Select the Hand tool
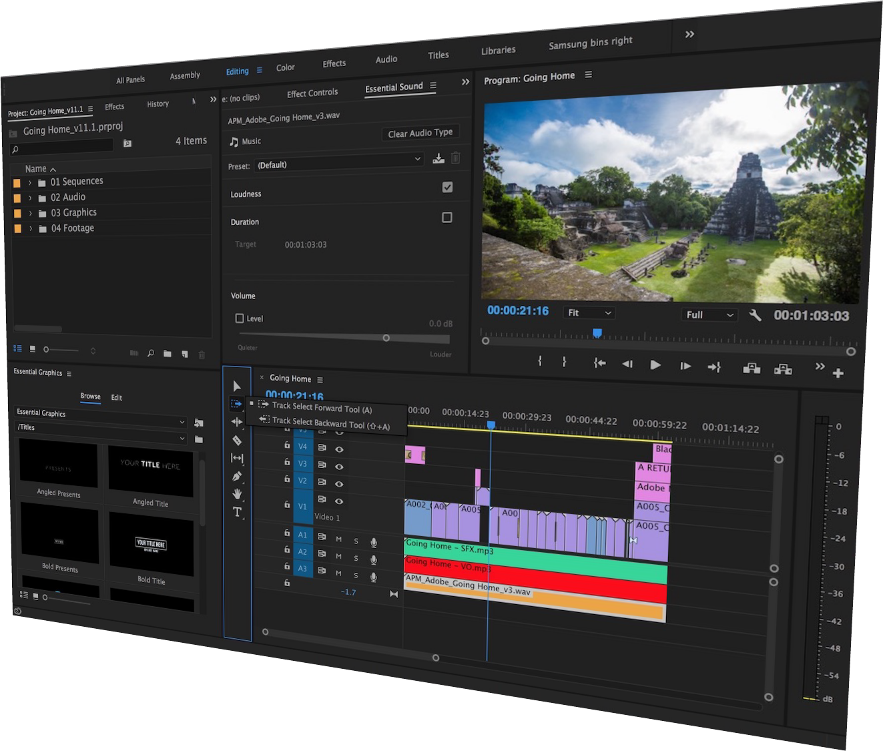Image resolution: width=883 pixels, height=751 pixels. pyautogui.click(x=237, y=494)
